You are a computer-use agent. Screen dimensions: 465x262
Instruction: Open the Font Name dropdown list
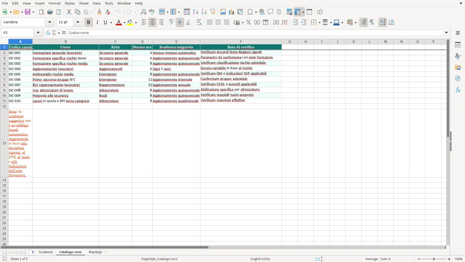coord(50,23)
